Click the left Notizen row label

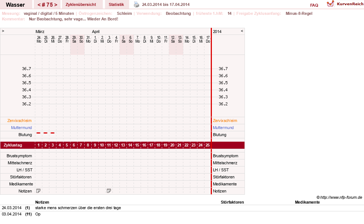coord(25,191)
